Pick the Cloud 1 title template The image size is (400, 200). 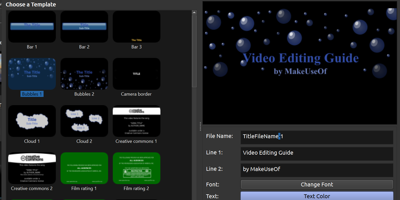click(x=32, y=121)
